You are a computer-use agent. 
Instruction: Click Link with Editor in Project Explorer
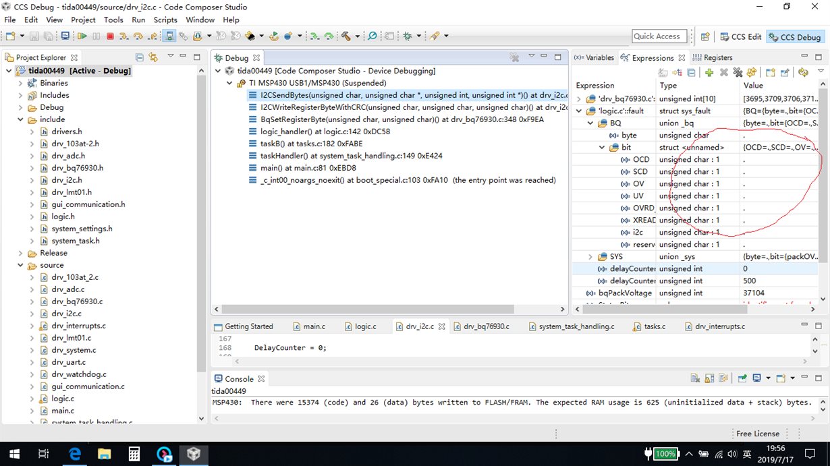click(x=153, y=57)
